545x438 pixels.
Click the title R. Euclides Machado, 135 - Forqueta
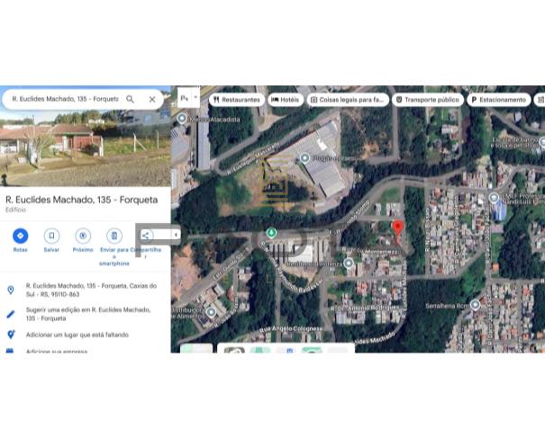click(x=82, y=200)
